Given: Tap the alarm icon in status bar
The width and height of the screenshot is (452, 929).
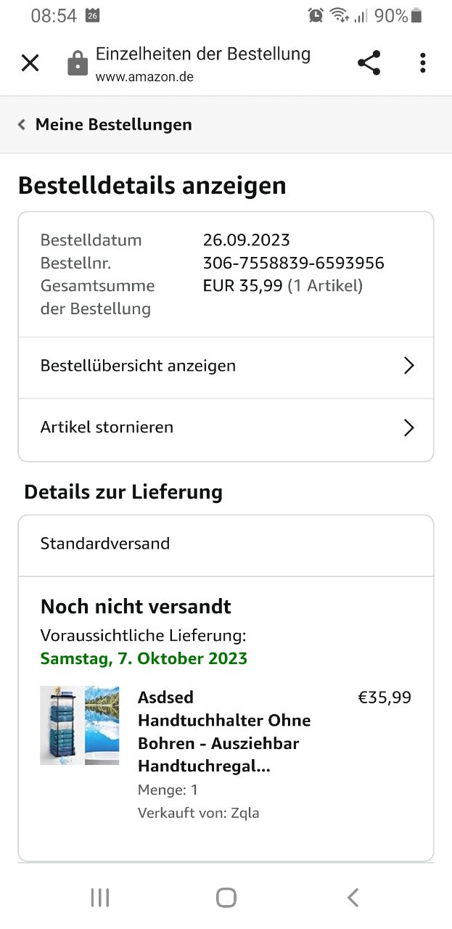Looking at the screenshot, I should pyautogui.click(x=315, y=15).
